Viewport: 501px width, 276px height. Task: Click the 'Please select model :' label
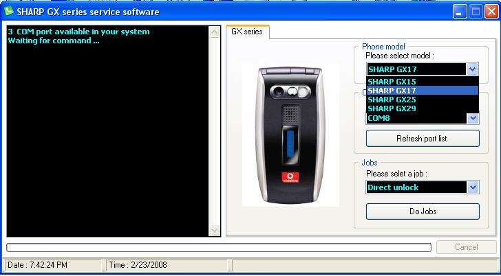tap(400, 56)
